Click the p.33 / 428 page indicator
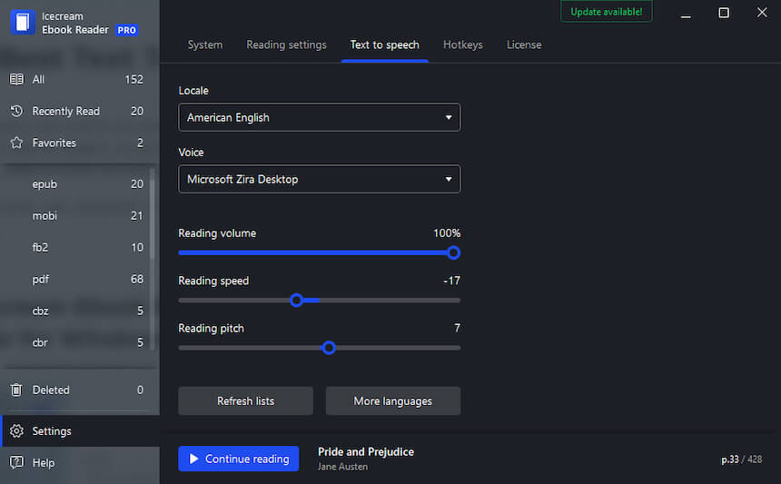Screen dimensions: 781x484 [x=741, y=459]
